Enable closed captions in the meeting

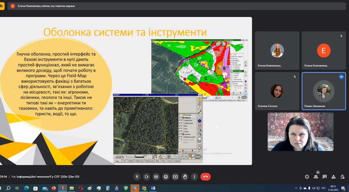click(156, 177)
